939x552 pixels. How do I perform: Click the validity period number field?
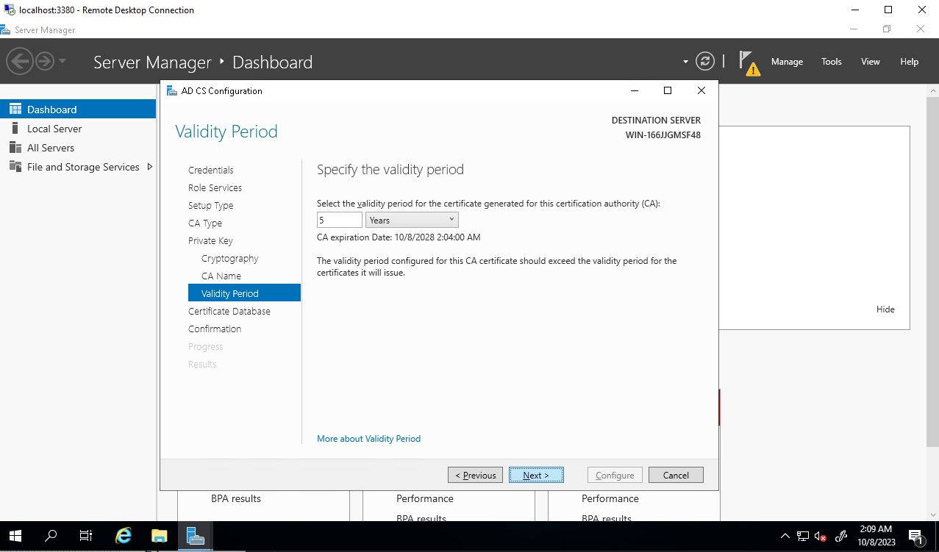tap(339, 220)
